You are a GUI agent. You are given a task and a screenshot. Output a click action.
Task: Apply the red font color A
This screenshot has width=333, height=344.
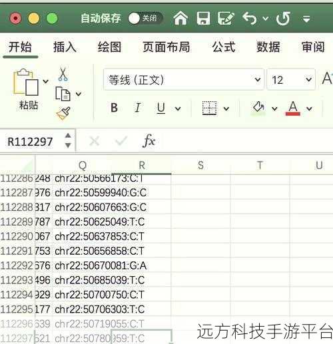pos(292,108)
